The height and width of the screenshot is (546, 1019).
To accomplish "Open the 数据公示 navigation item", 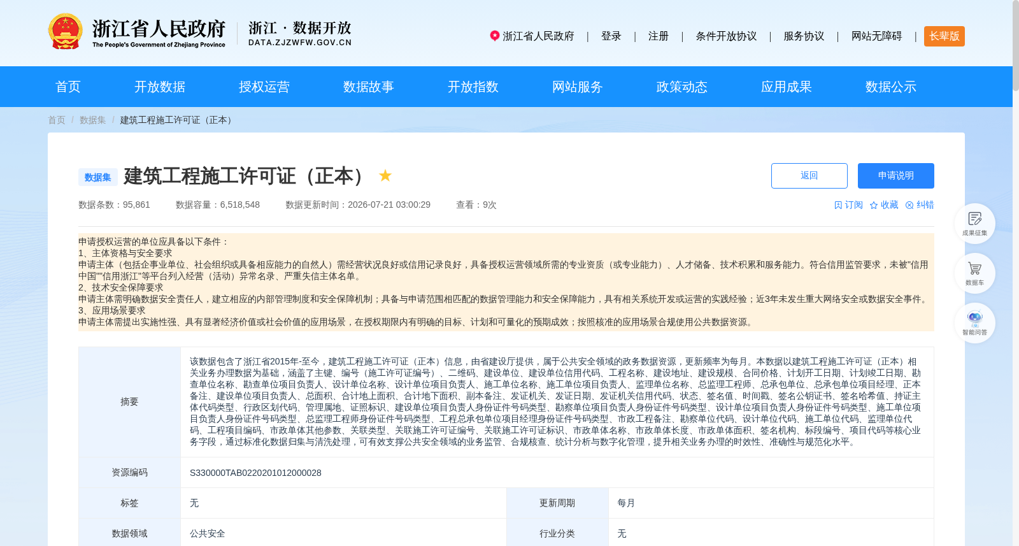I will point(891,87).
